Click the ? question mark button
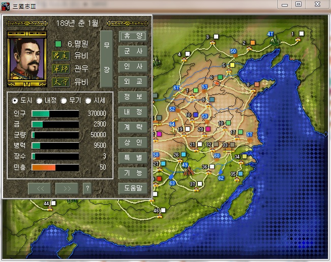The height and width of the screenshot is (262, 331). click(87, 188)
